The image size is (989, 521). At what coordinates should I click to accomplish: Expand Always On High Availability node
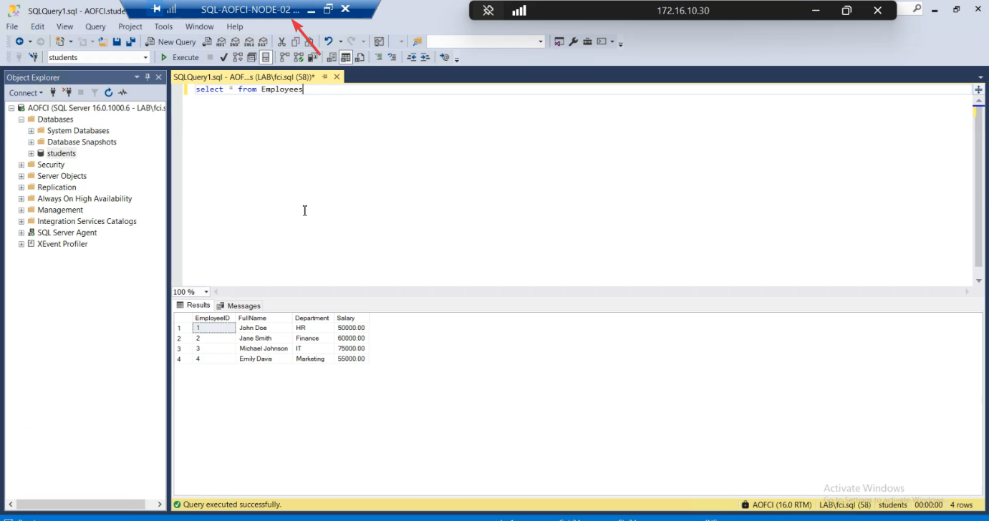21,199
